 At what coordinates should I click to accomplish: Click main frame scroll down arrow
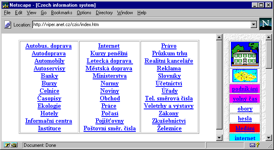tap(219, 138)
